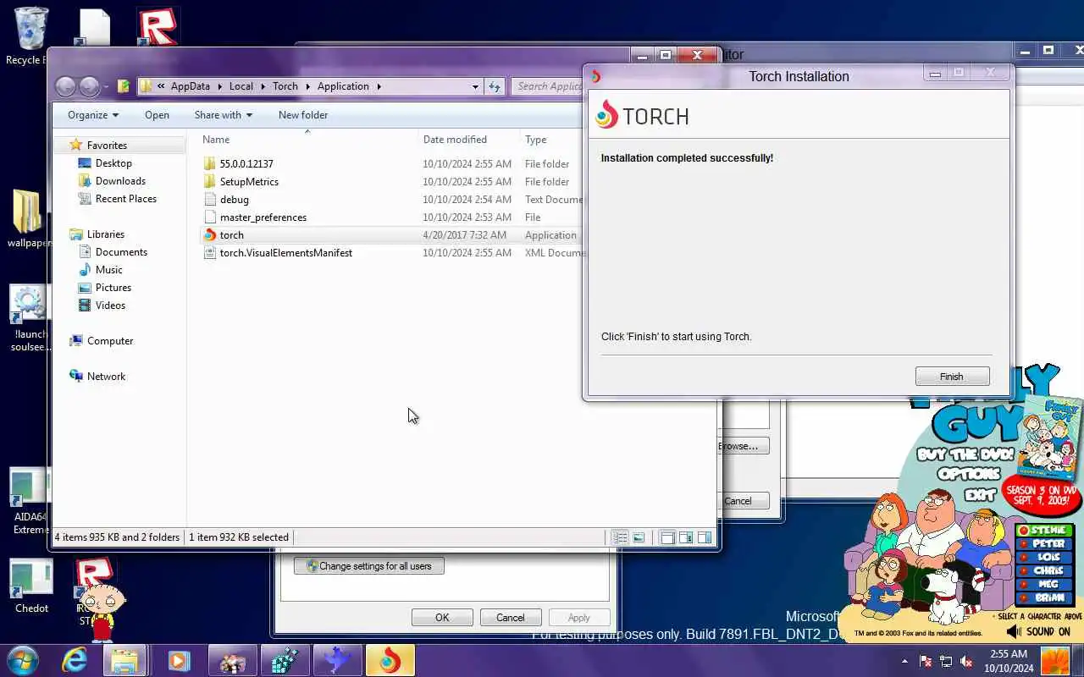
Task: Open Windows Explorer taskbar icon
Action: point(125,660)
